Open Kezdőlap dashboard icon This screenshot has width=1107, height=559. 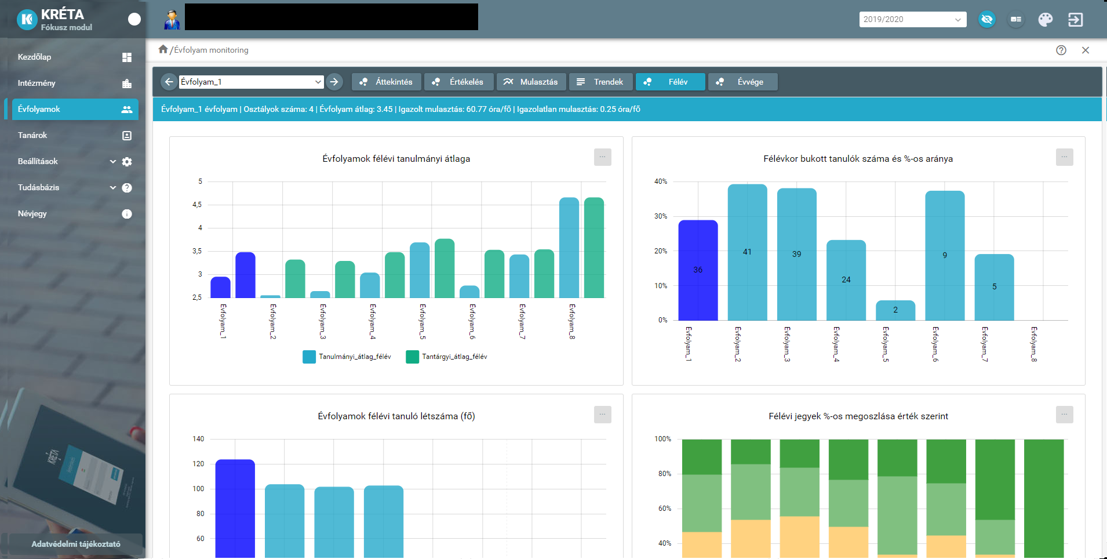point(127,57)
